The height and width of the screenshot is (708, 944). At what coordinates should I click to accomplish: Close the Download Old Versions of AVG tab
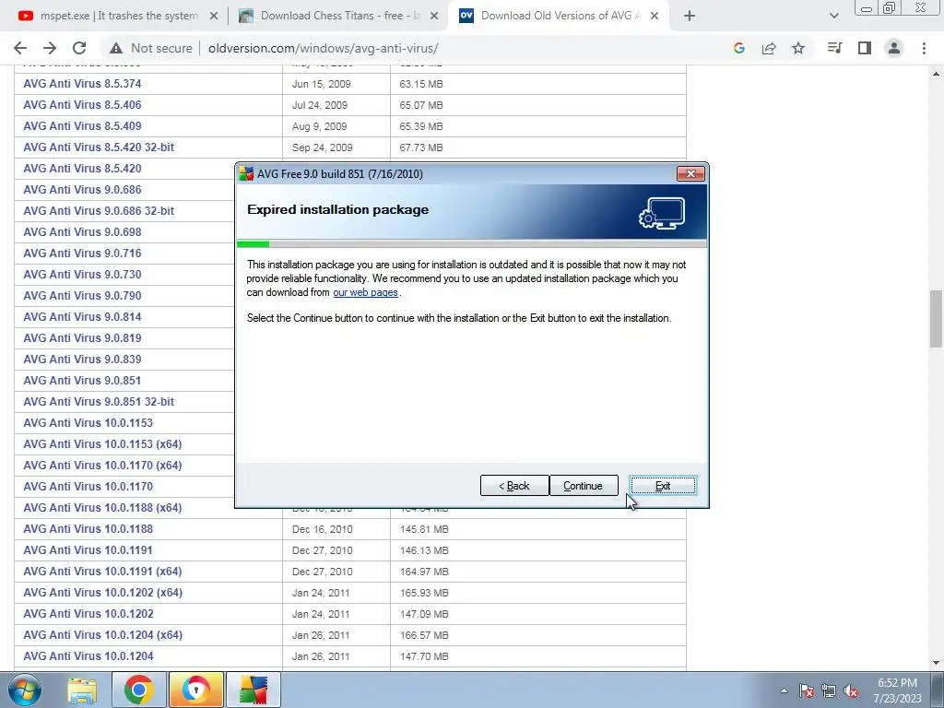click(x=655, y=17)
